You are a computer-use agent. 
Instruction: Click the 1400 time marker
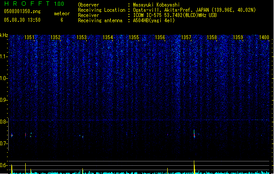pyautogui.click(x=264, y=37)
